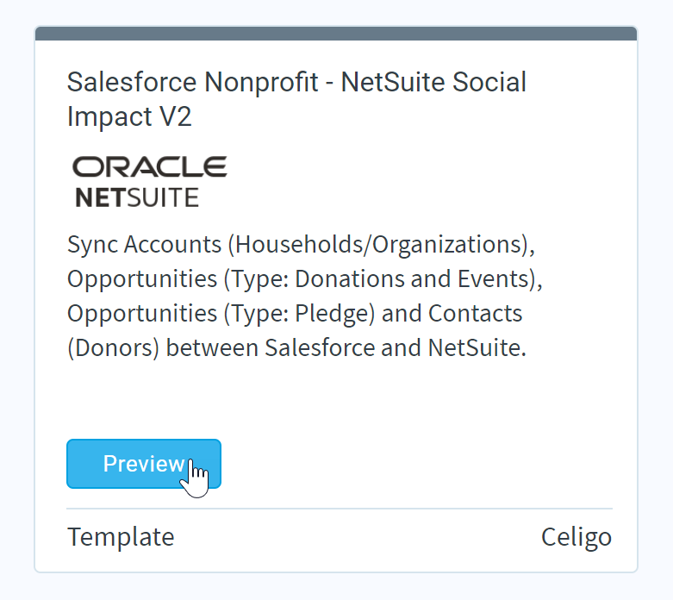Click 'NetSuite Social' words in title
The height and width of the screenshot is (600, 673).
pos(433,82)
